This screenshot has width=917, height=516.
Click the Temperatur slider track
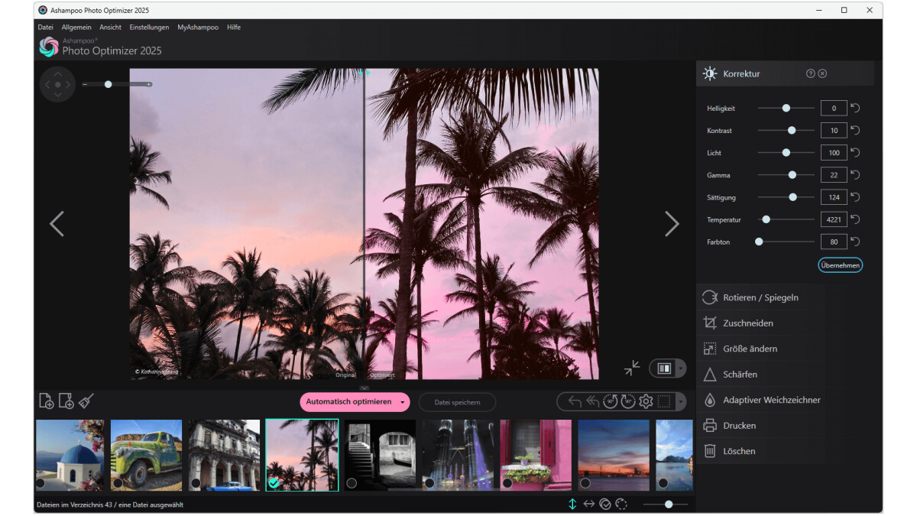[x=786, y=219]
